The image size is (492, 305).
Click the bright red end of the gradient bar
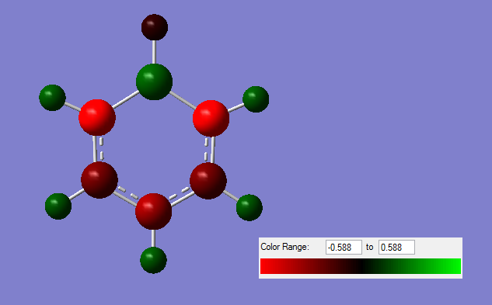[x=267, y=266]
